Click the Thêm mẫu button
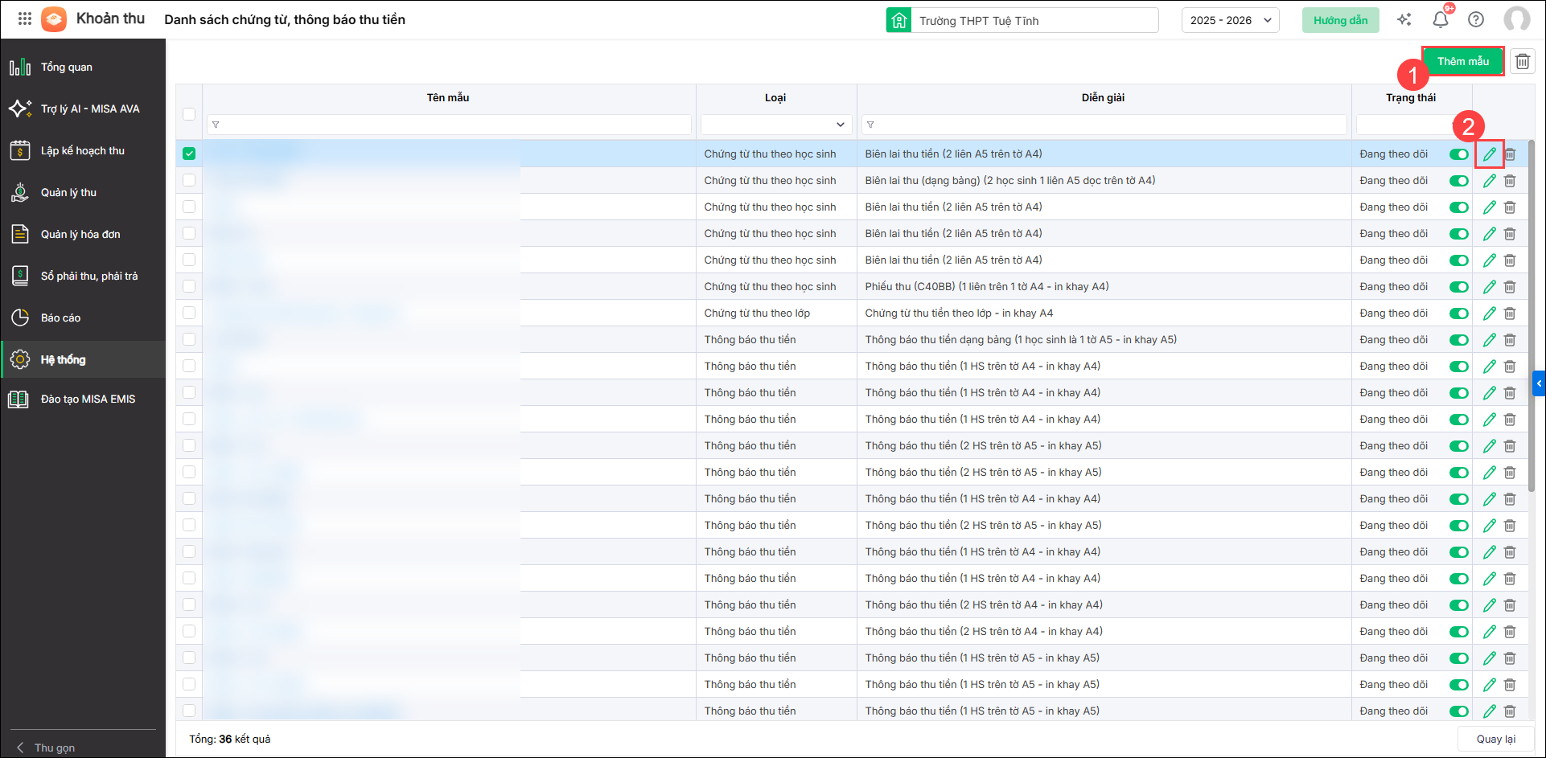Viewport: 1546px width, 758px height. click(x=1462, y=61)
